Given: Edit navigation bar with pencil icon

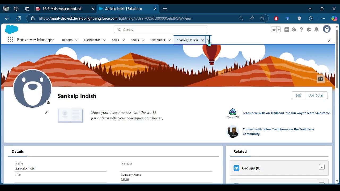Looking at the screenshot, I should click(330, 40).
